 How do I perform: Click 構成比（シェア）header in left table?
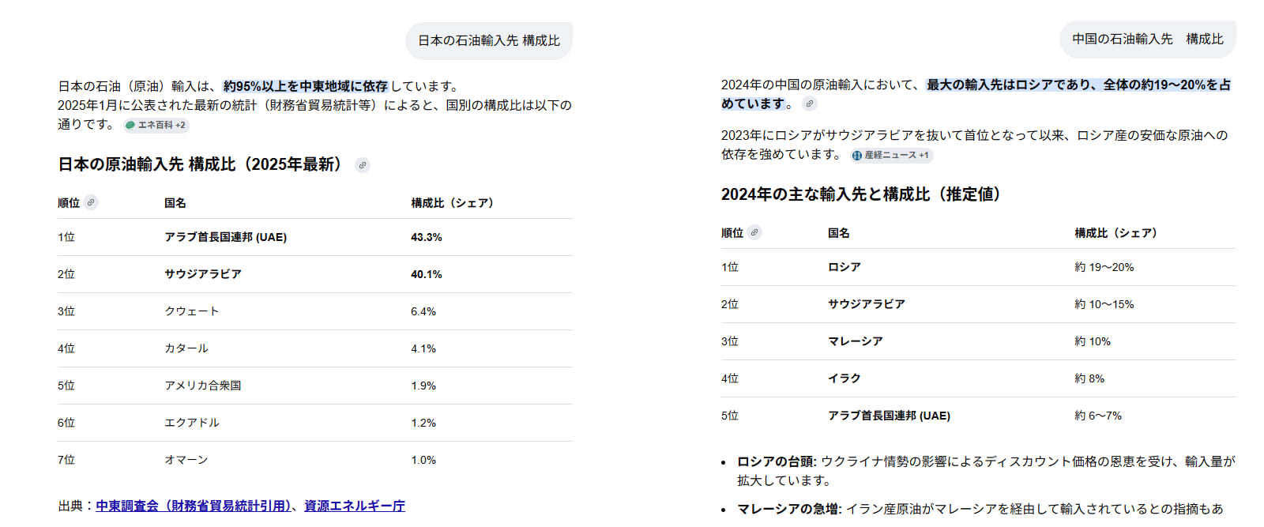(452, 203)
